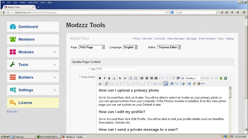The width and height of the screenshot is (248, 139).
Task: Apply superscript formatting
Action: [x=125, y=78]
